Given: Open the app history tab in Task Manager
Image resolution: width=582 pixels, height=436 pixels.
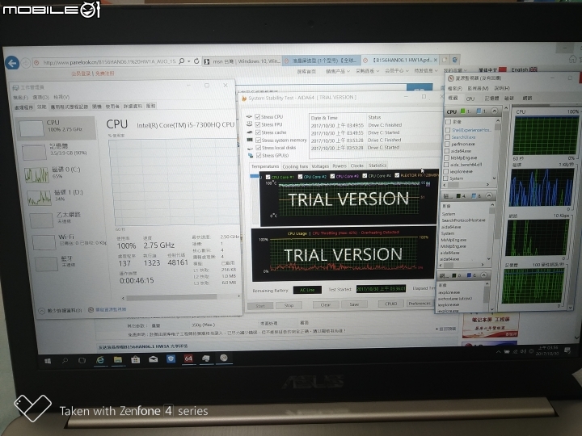Looking at the screenshot, I should 69,107.
